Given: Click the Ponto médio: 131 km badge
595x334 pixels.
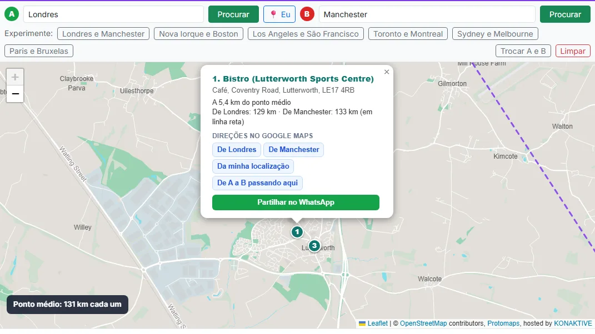Looking at the screenshot, I should coord(67,305).
